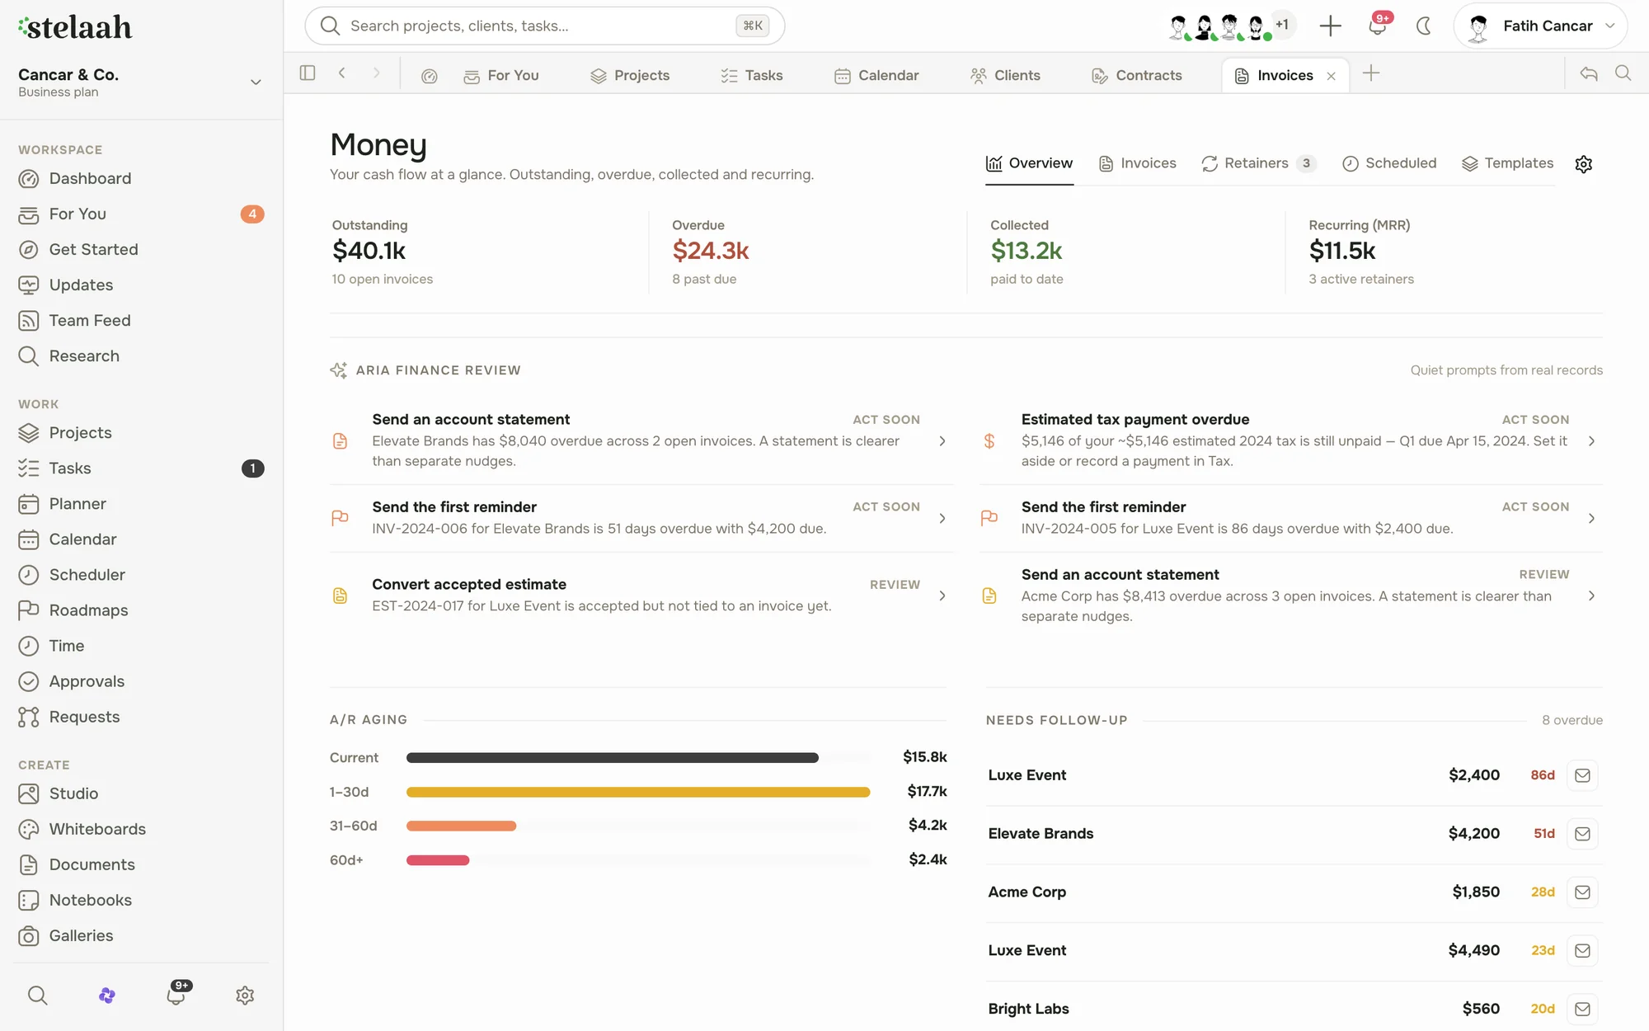The width and height of the screenshot is (1649, 1031).
Task: Click the 31–60d orange aging bar
Action: pos(462,826)
